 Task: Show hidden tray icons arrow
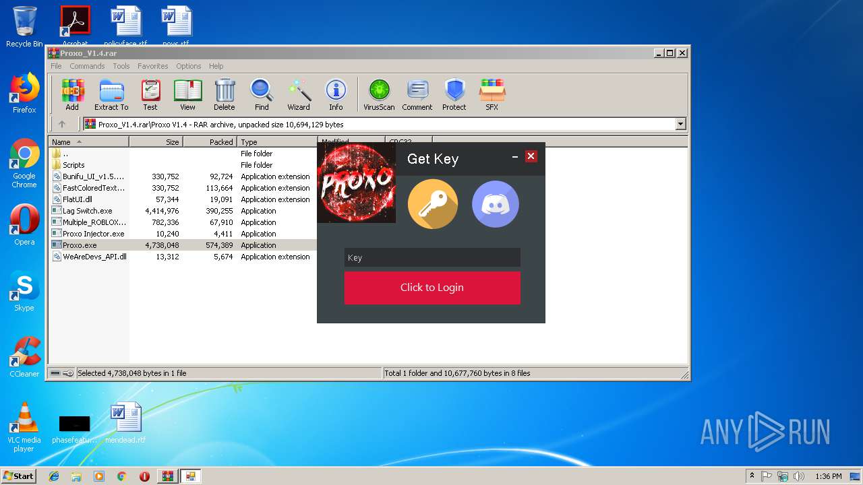pos(752,476)
